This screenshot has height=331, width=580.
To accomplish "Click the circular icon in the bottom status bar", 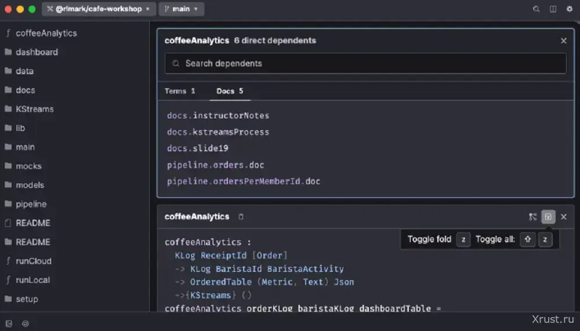I will pyautogui.click(x=26, y=323).
